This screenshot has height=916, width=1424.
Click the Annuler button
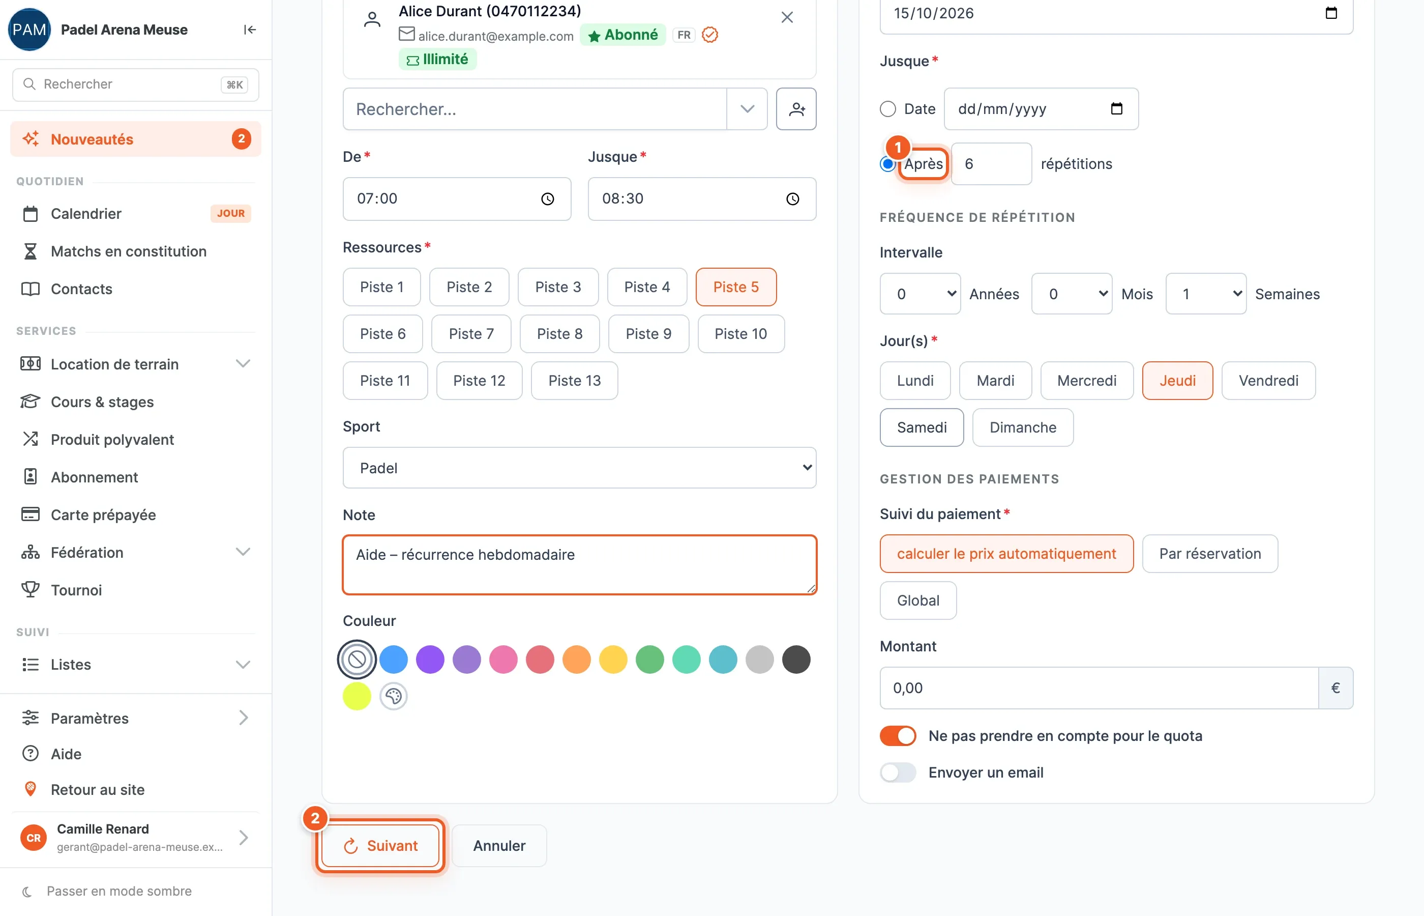click(x=498, y=845)
